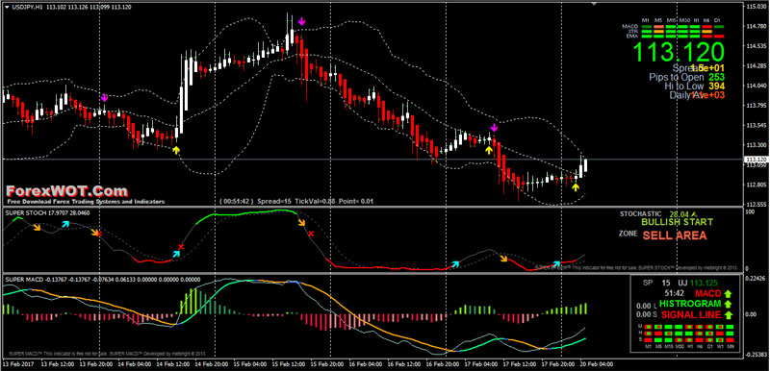
Task: Click the SELL AREA zone text
Action: coord(675,235)
